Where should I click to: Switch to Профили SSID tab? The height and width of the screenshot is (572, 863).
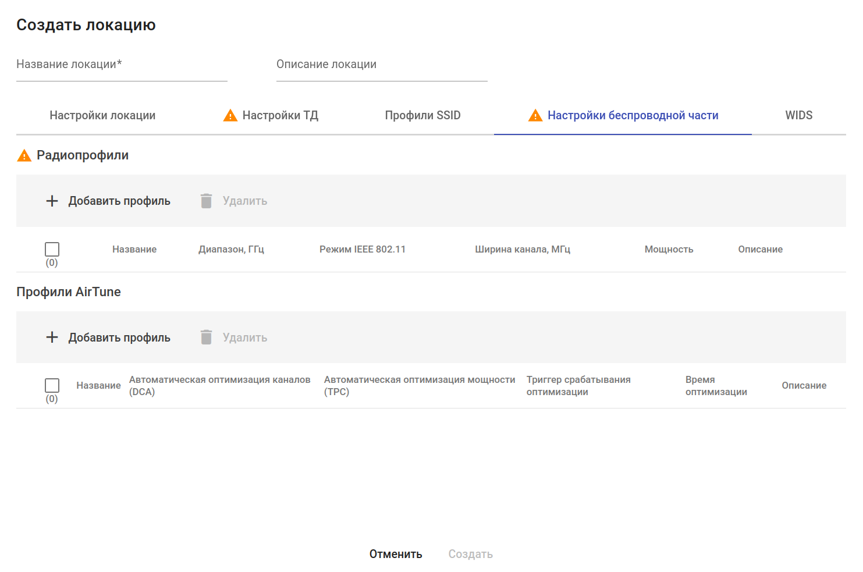[x=422, y=115]
